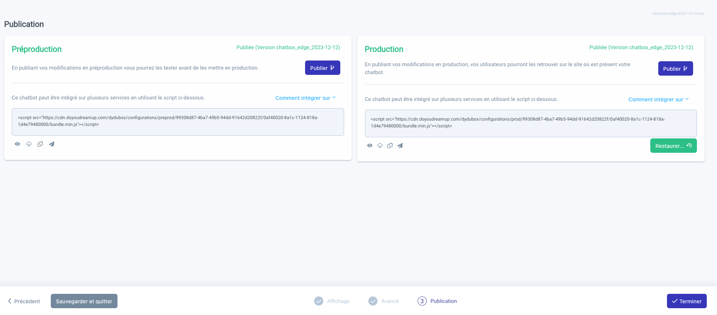
Task: Send the Production script with paper plane icon
Action: point(400,146)
